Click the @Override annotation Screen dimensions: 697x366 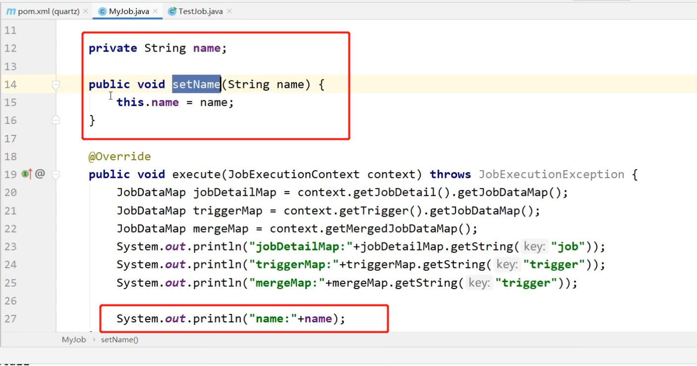coord(119,157)
